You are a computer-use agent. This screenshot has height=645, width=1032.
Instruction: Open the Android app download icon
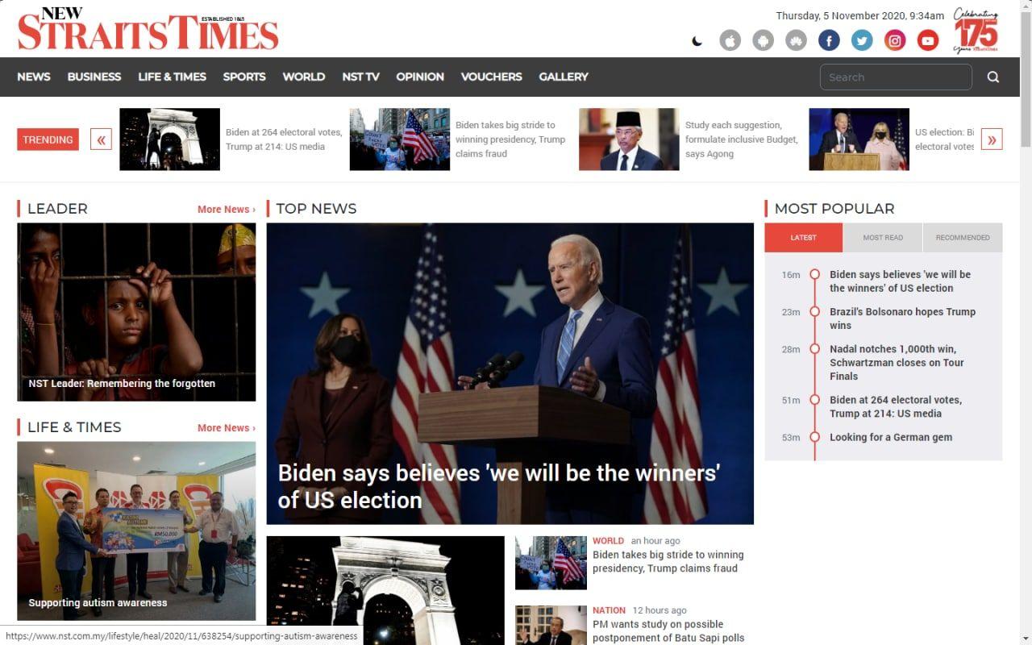[x=763, y=40]
